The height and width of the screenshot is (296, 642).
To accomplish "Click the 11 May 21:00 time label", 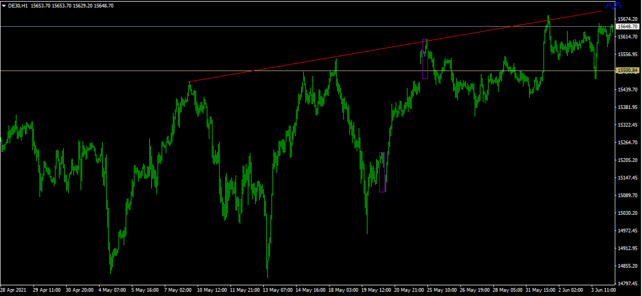I will tap(246, 291).
